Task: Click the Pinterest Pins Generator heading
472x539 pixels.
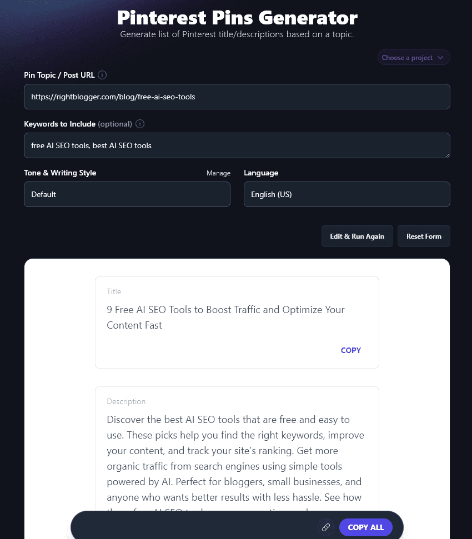Action: tap(237, 18)
